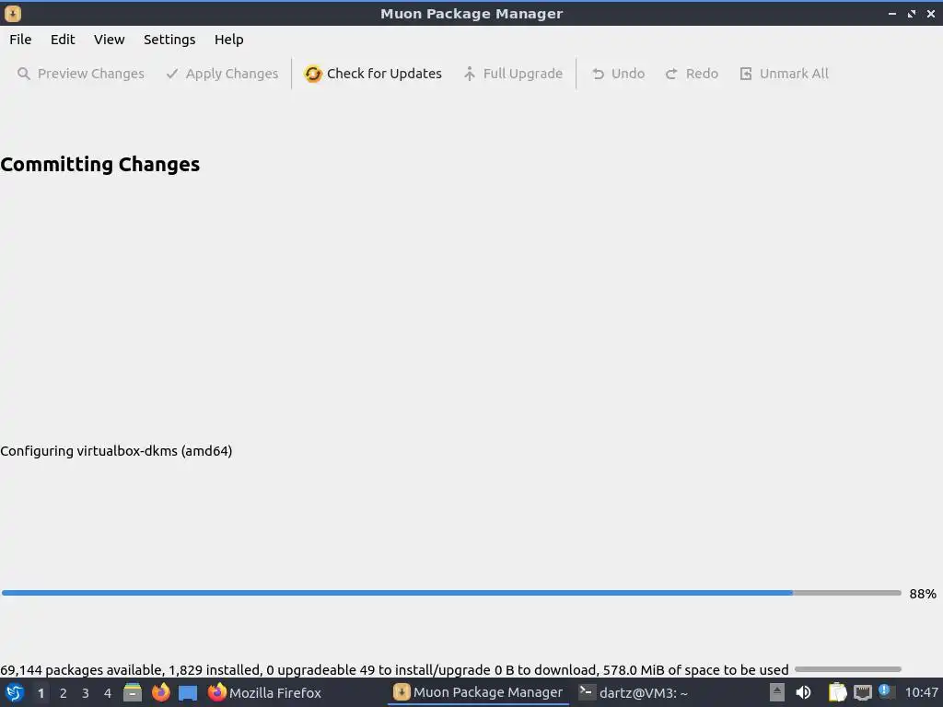943x707 pixels.
Task: Launch Firefox from the quick launch icon
Action: point(160,692)
